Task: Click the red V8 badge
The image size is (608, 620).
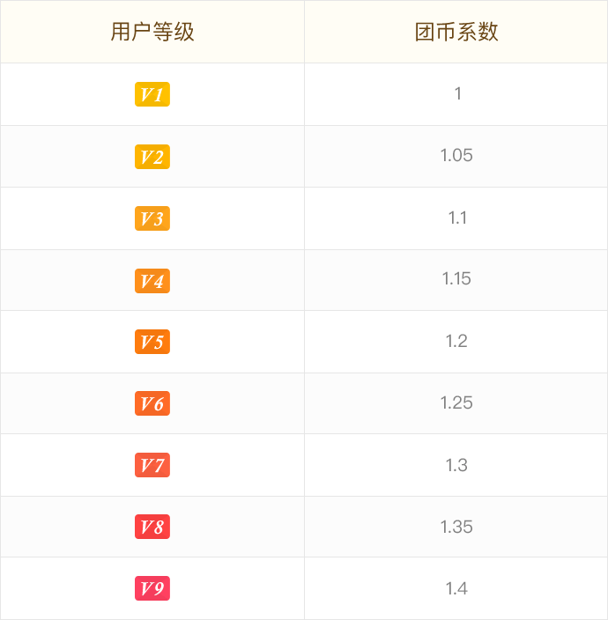Action: (x=152, y=527)
